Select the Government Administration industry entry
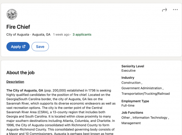The width and height of the screenshot is (182, 135). pyautogui.click(x=141, y=88)
